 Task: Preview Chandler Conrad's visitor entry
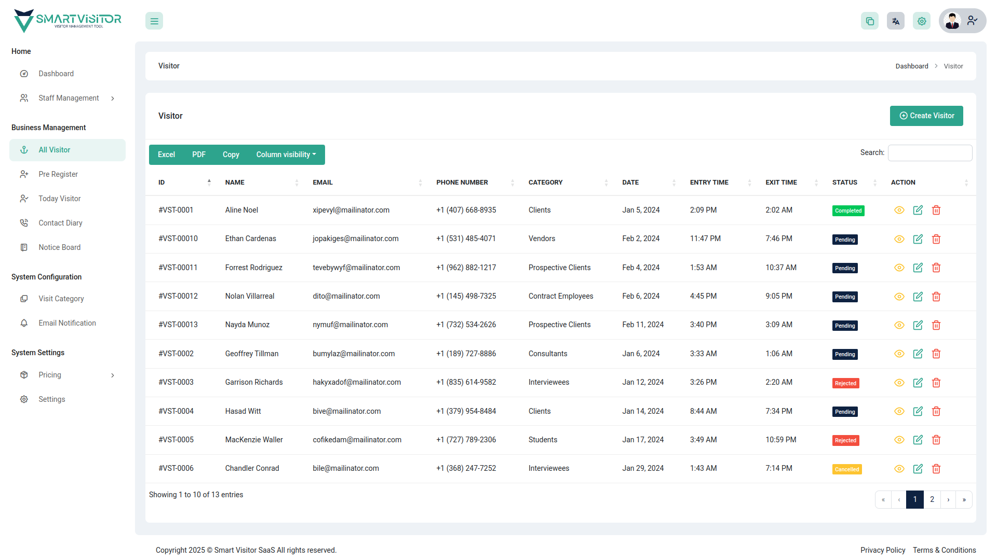pyautogui.click(x=899, y=468)
